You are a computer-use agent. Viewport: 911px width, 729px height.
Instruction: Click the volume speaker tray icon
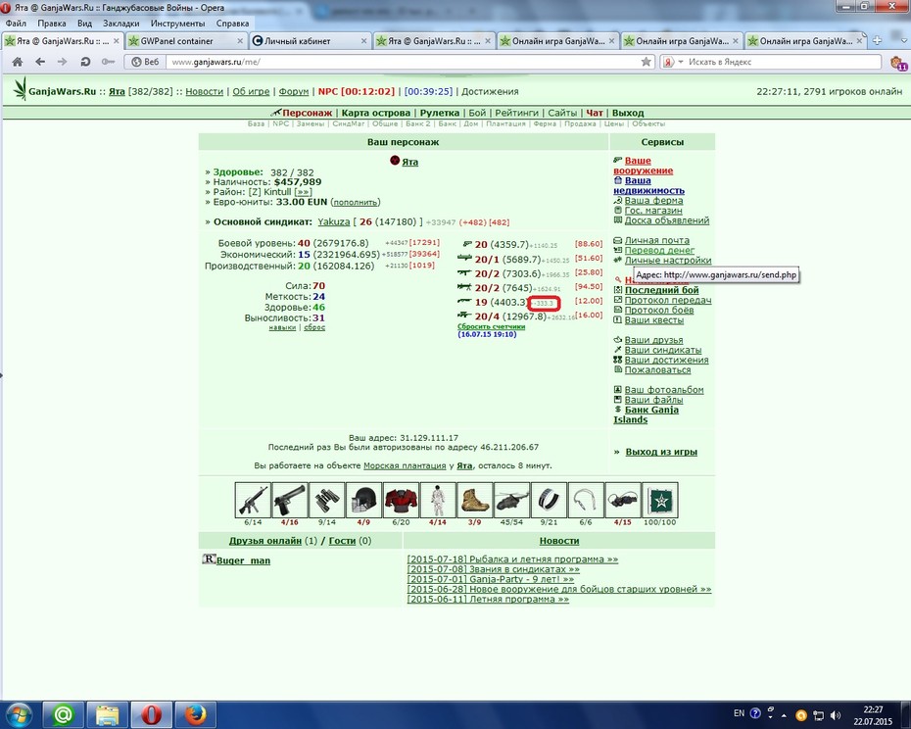[x=836, y=714]
